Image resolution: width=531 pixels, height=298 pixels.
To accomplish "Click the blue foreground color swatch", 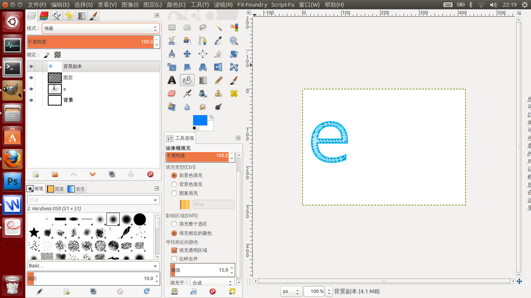I will pos(200,120).
